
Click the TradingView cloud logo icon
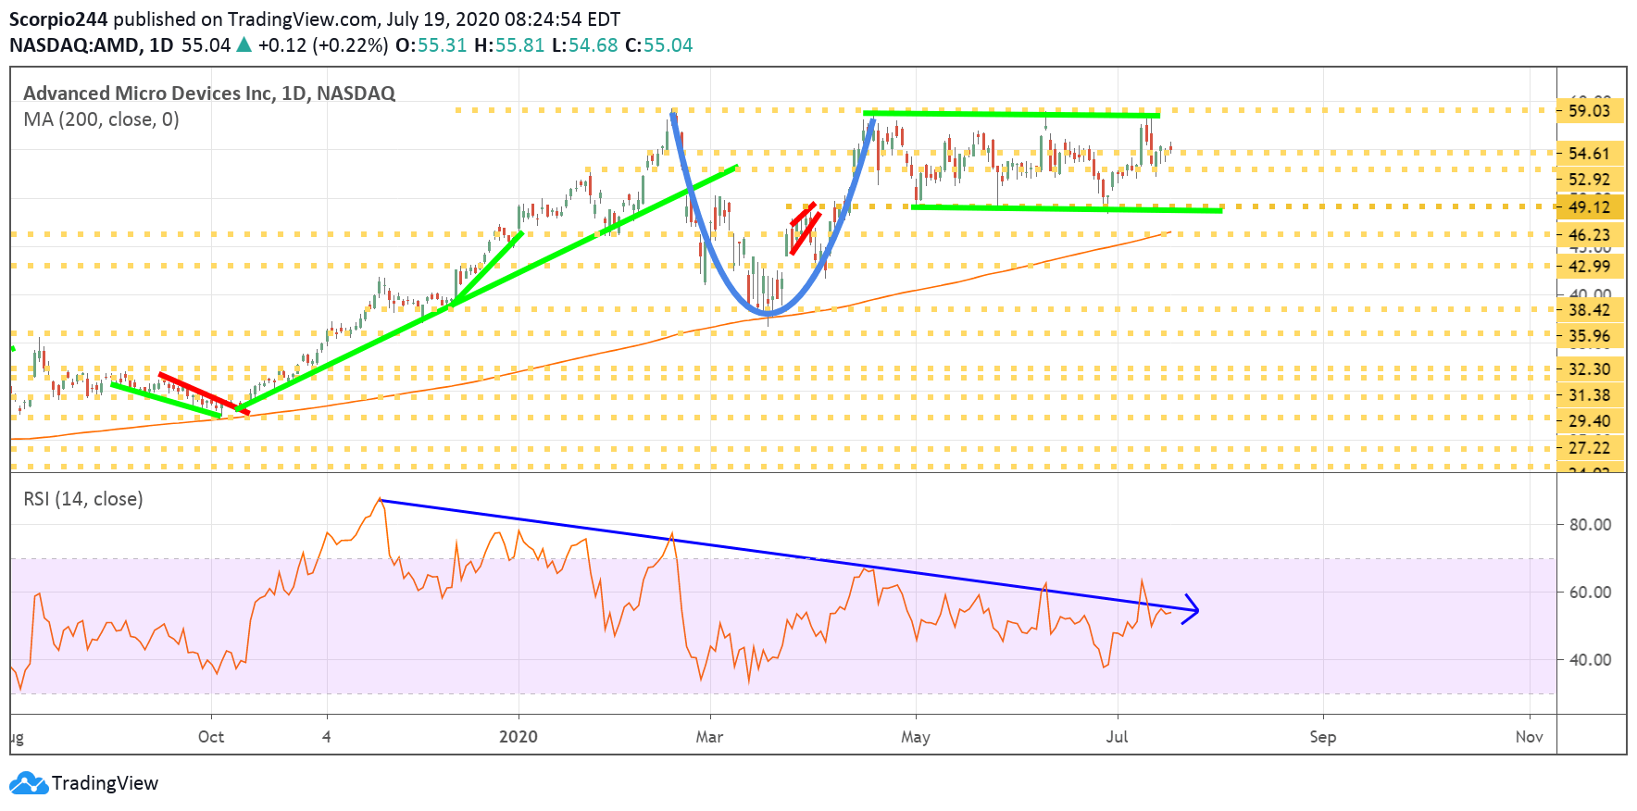coord(28,783)
